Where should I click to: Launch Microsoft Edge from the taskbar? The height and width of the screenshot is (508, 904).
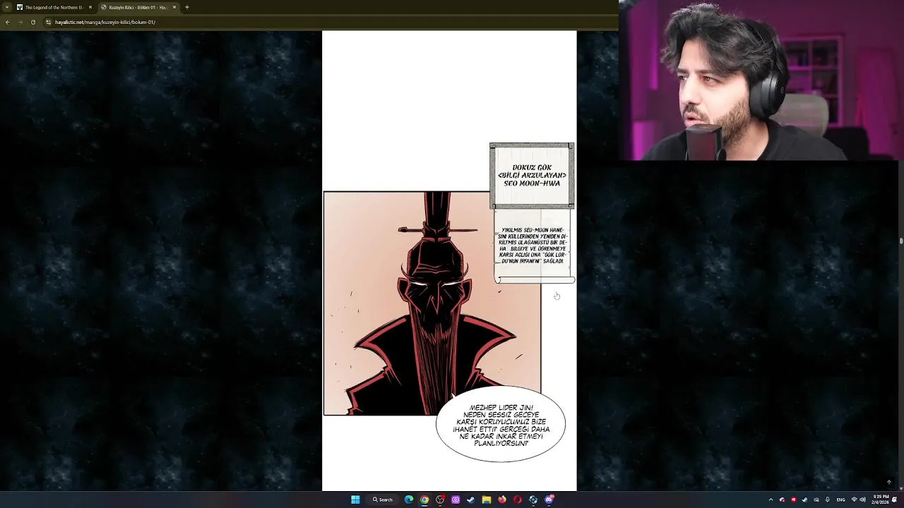pyautogui.click(x=409, y=500)
